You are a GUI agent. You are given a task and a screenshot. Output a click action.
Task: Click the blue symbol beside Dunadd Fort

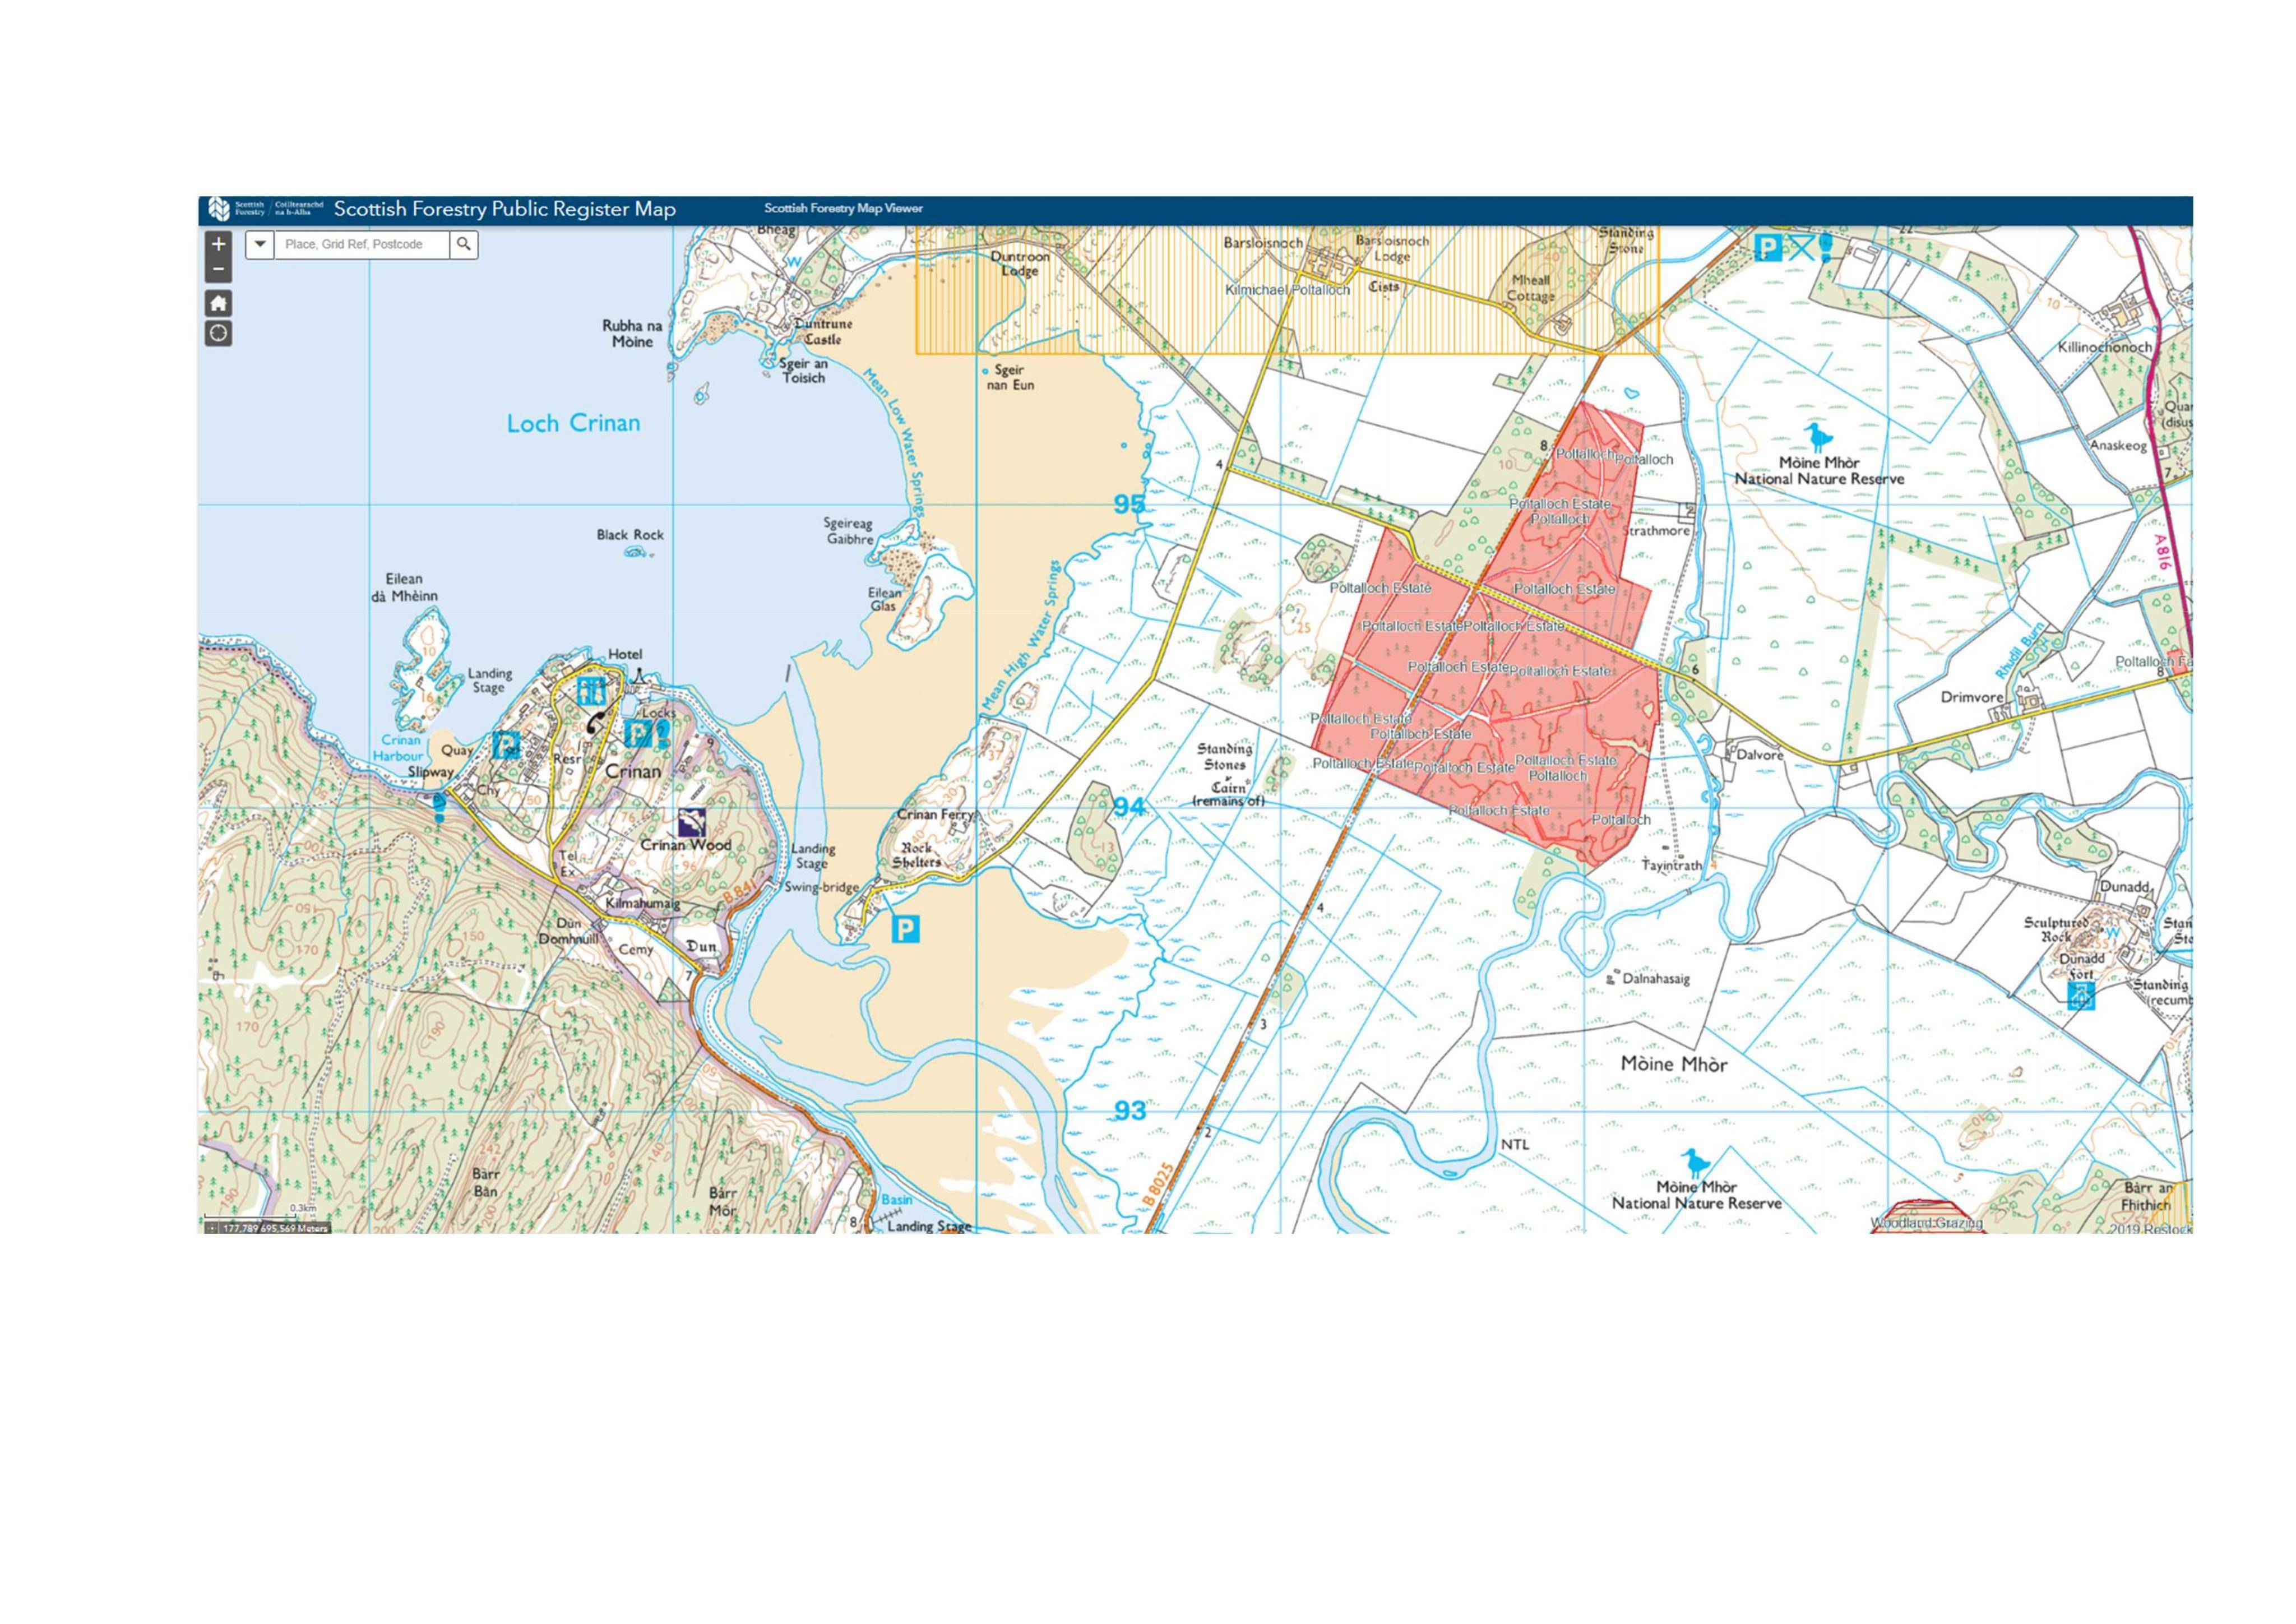tap(2081, 996)
